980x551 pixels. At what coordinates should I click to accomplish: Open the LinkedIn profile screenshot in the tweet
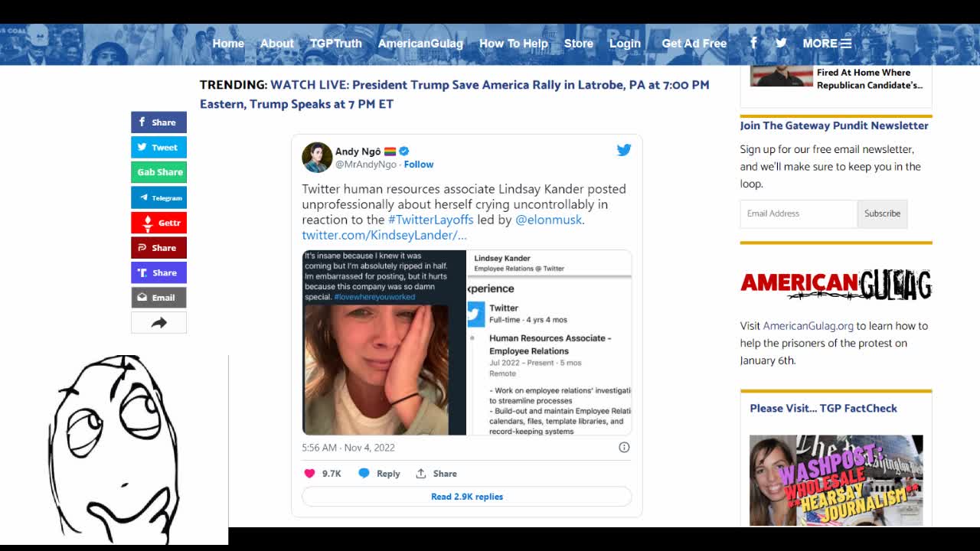point(550,342)
